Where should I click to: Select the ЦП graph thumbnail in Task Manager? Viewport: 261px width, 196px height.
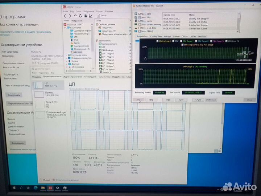(38, 85)
